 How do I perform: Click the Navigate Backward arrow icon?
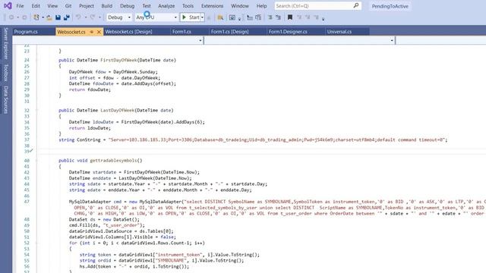point(11,17)
